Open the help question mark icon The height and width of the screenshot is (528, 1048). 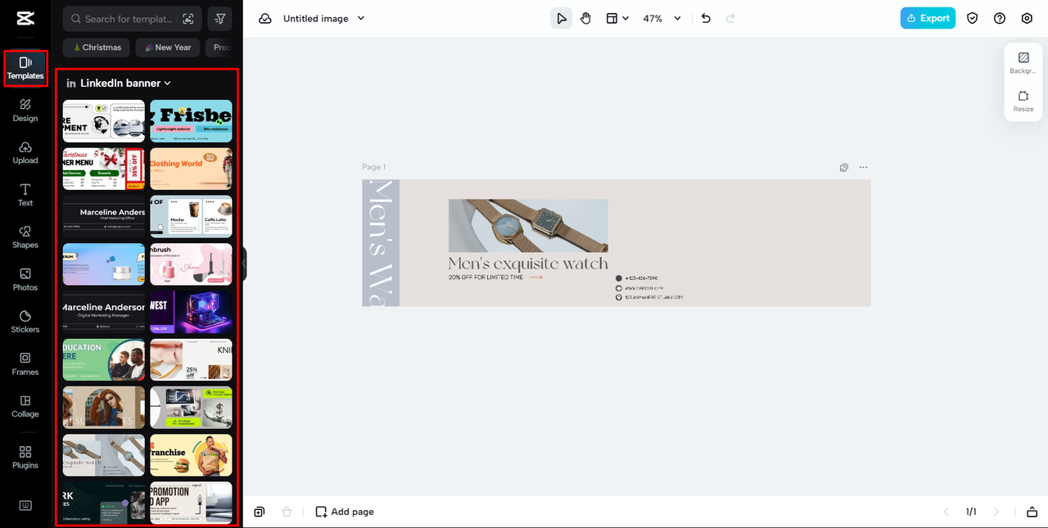(1000, 18)
